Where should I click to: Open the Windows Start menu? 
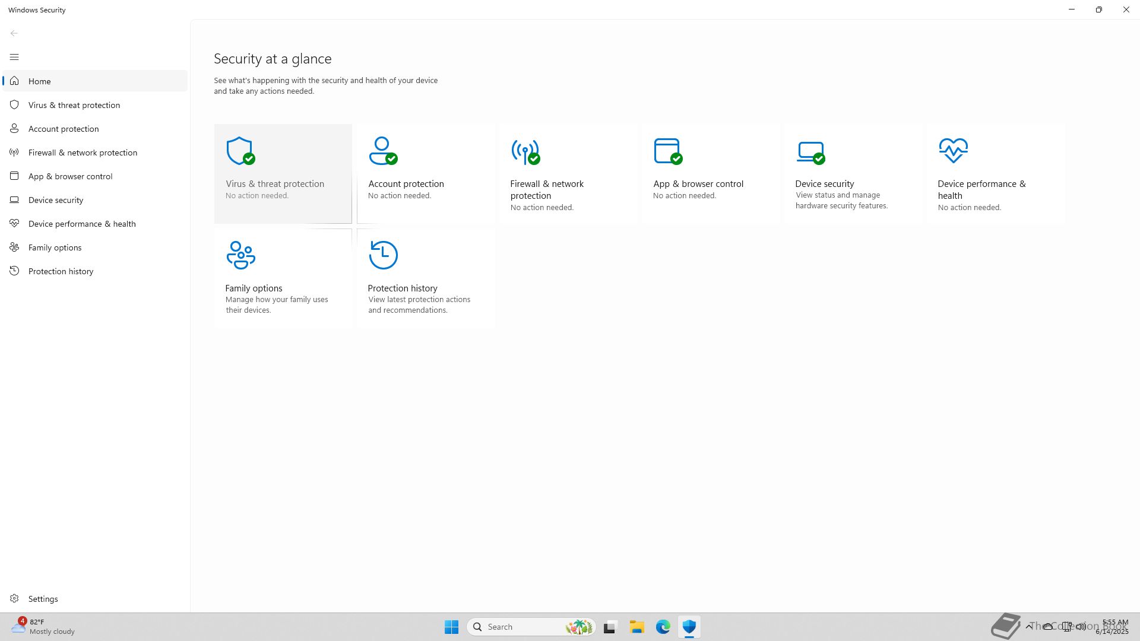click(451, 627)
